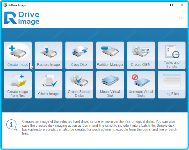
Task: Select the Restore Image tile
Action: click(49, 55)
